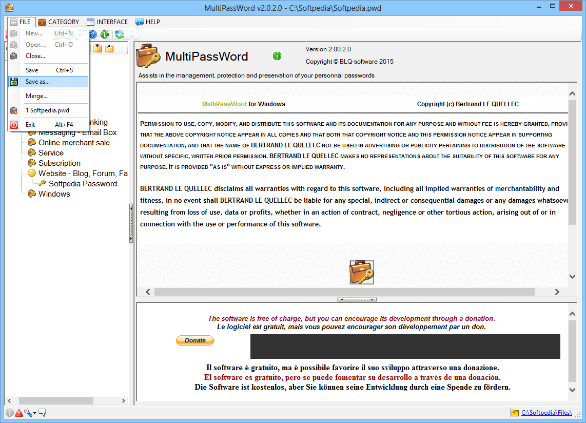Click the large briefcase logo beside MultiPassWord

(x=148, y=56)
